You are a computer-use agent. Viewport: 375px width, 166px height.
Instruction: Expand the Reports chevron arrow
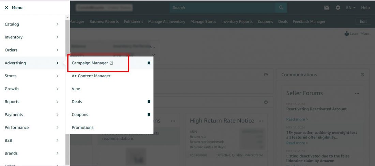coord(57,102)
